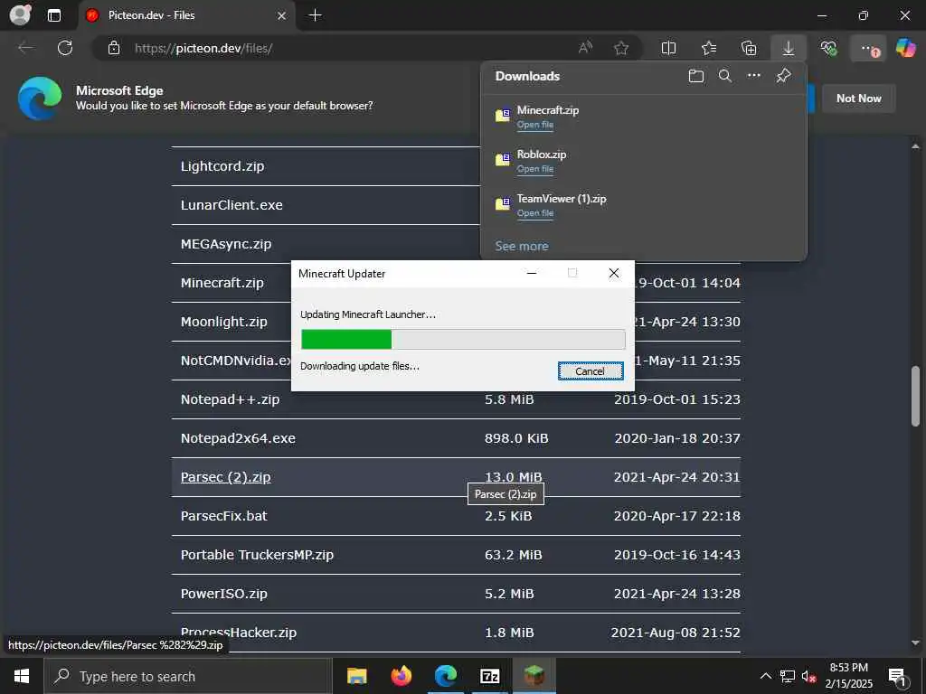
Task: Open Browser essentials heart icon
Action: (828, 48)
